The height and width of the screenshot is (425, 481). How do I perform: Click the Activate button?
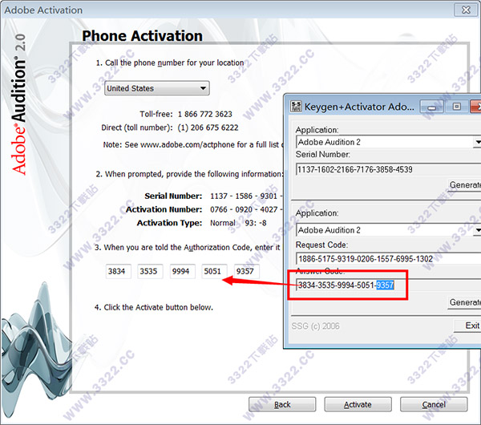[358, 404]
